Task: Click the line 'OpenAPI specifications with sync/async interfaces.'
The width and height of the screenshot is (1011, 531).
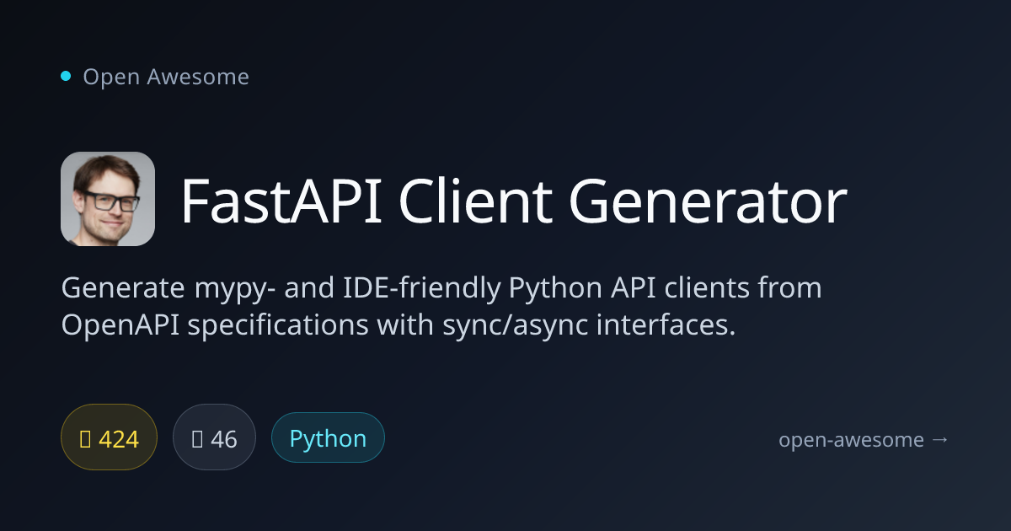Action: pos(399,326)
